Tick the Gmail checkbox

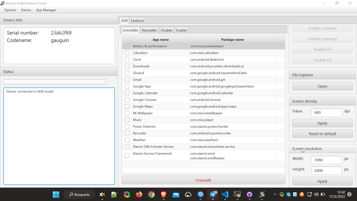127,80
